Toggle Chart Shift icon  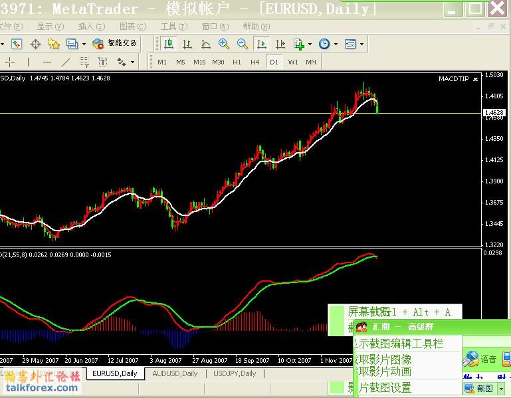tap(280, 44)
